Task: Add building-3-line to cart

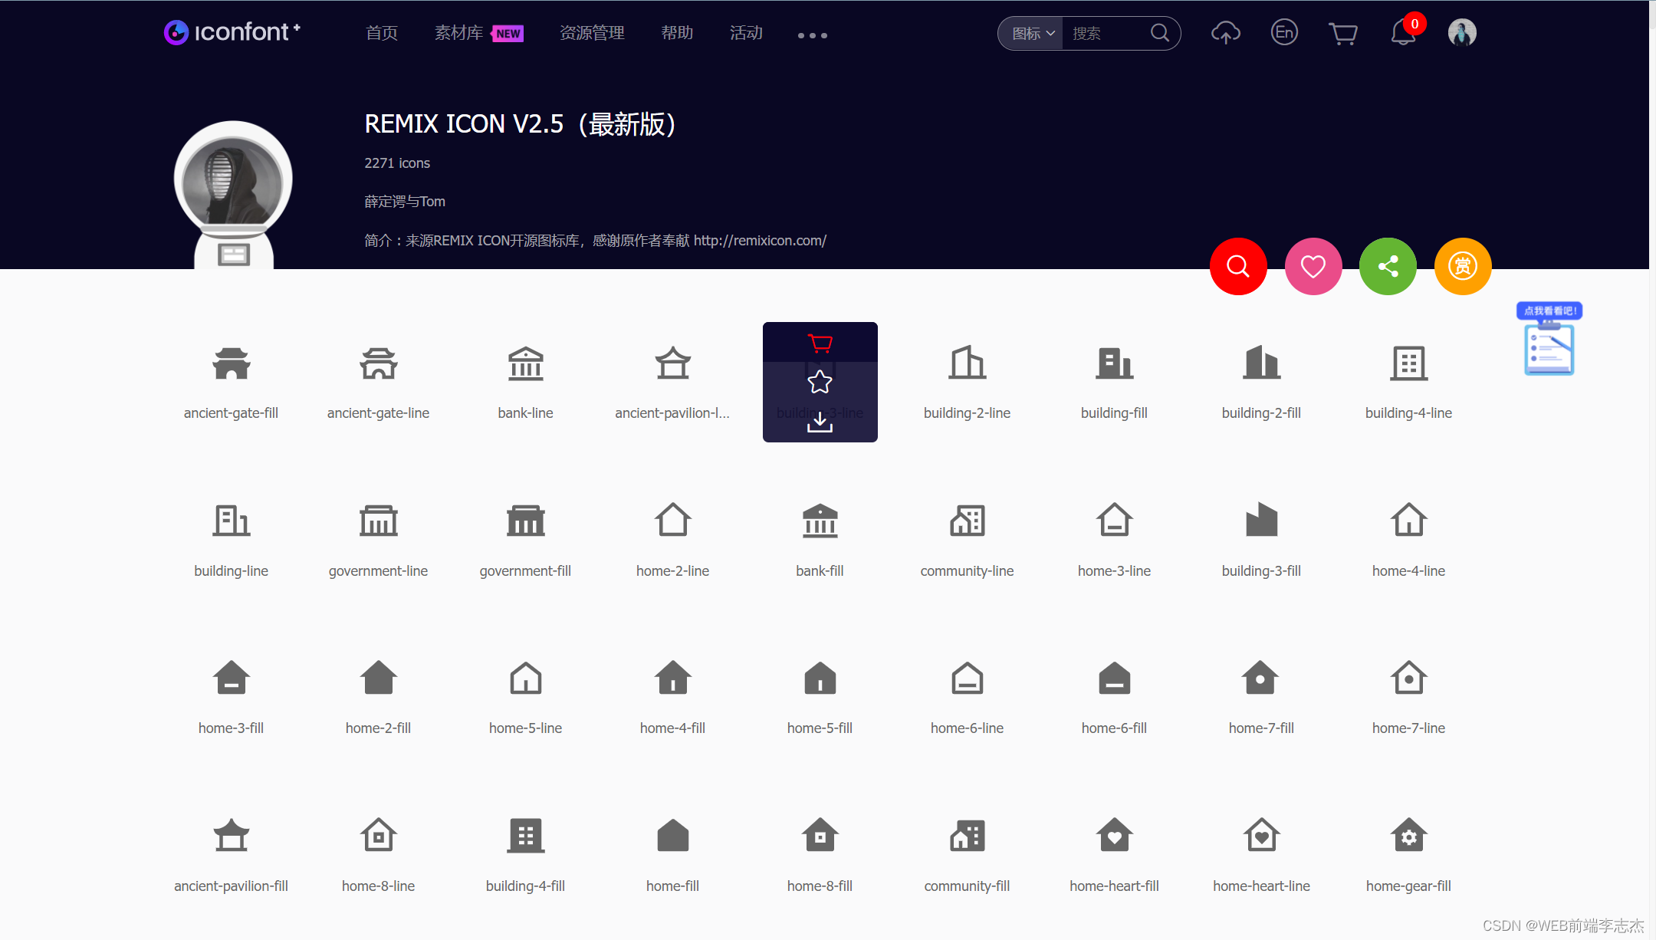Action: (x=820, y=343)
